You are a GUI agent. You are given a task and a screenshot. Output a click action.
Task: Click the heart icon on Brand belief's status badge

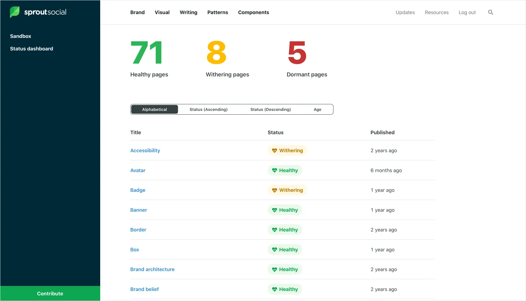[275, 289]
